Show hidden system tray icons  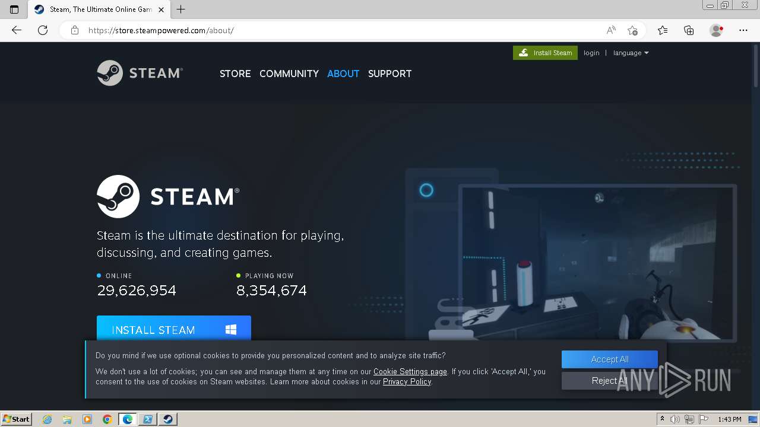point(662,419)
